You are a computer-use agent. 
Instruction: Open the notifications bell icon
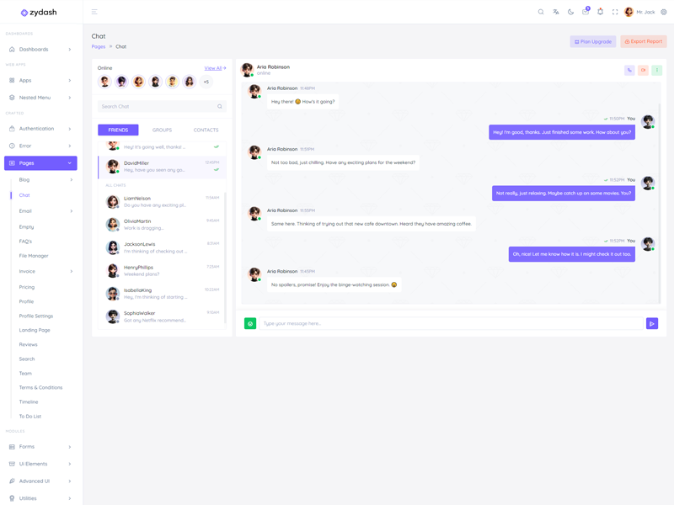601,12
